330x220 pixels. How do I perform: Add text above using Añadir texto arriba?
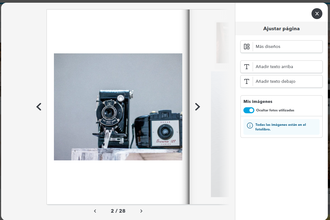282,67
